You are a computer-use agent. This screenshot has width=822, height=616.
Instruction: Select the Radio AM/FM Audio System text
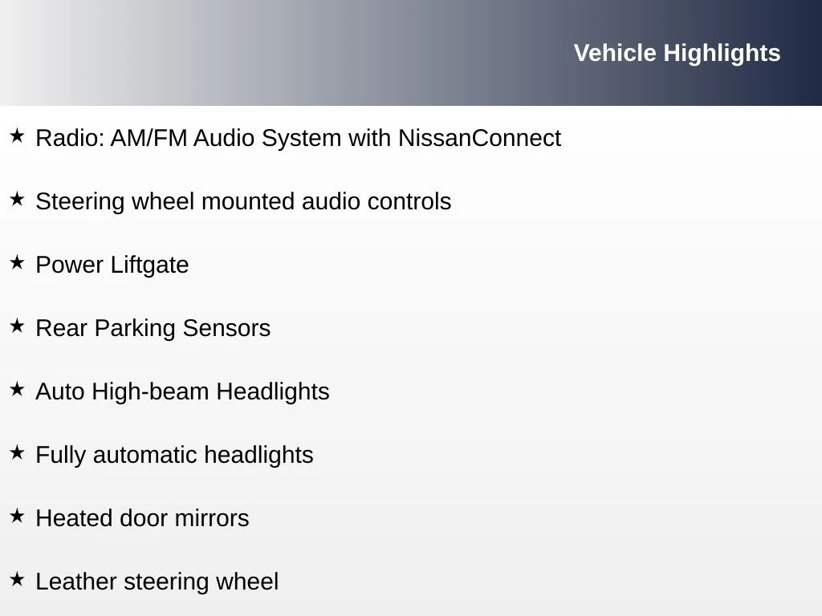point(299,139)
